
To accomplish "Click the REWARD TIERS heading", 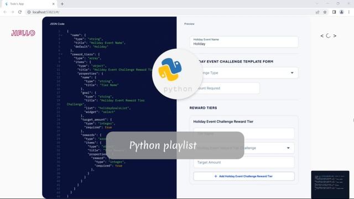I will pos(203,108).
